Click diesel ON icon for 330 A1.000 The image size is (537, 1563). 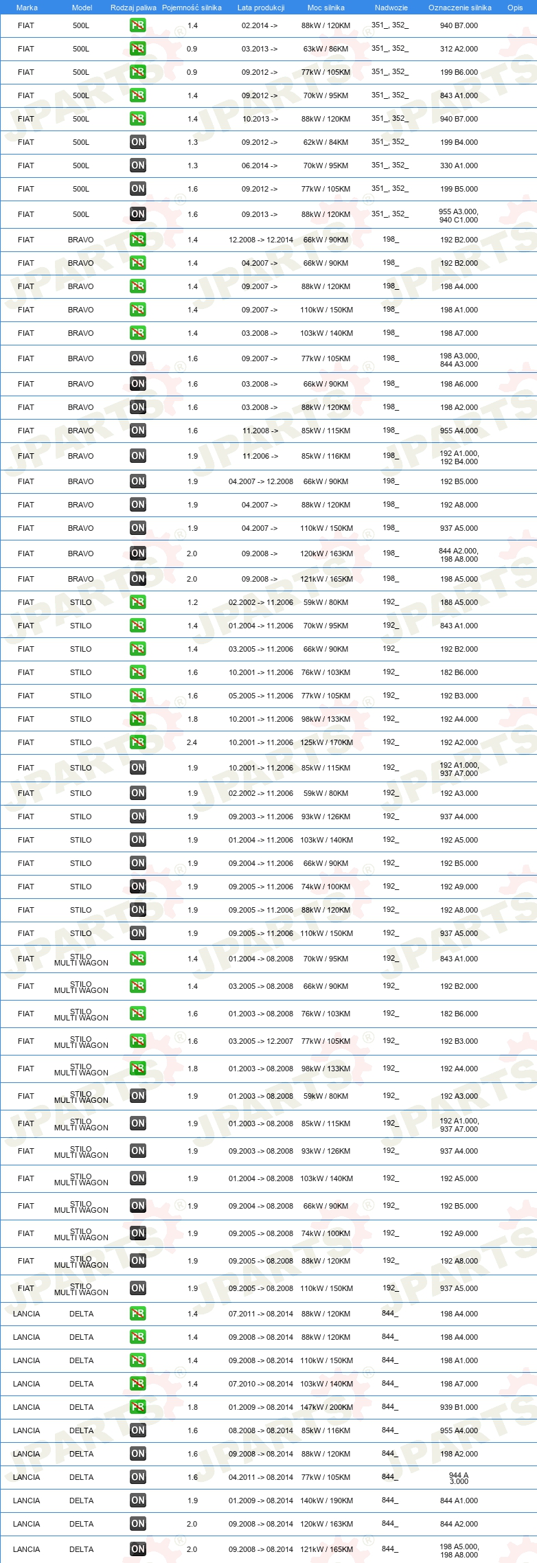(138, 166)
